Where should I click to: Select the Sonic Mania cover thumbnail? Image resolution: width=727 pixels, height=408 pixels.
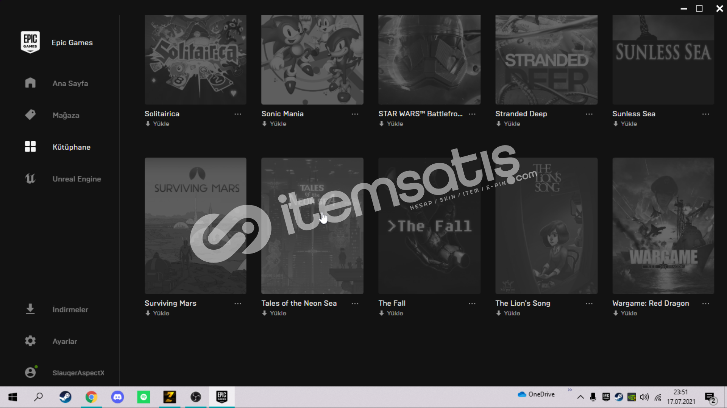[312, 60]
